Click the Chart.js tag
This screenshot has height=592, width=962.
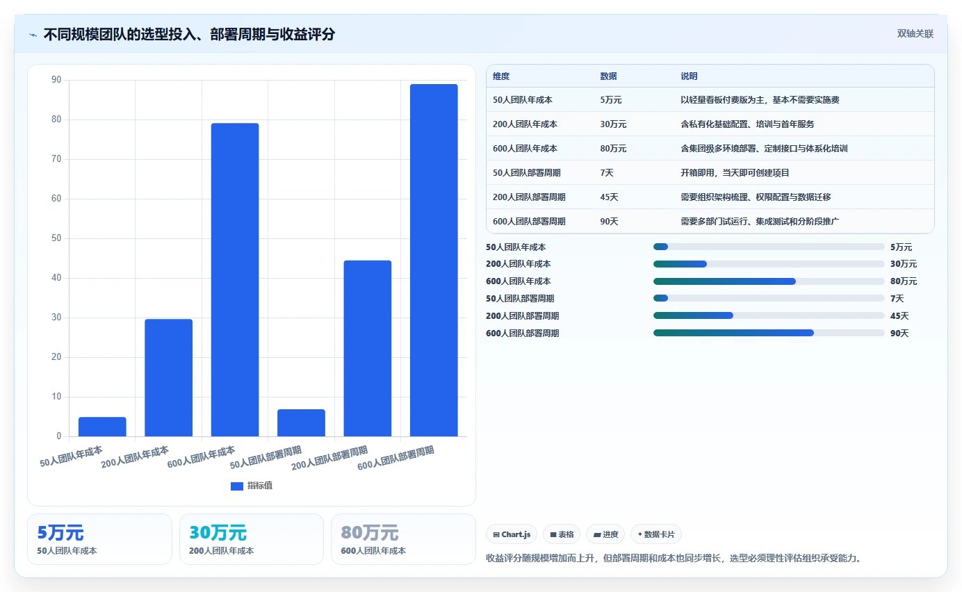coord(512,534)
